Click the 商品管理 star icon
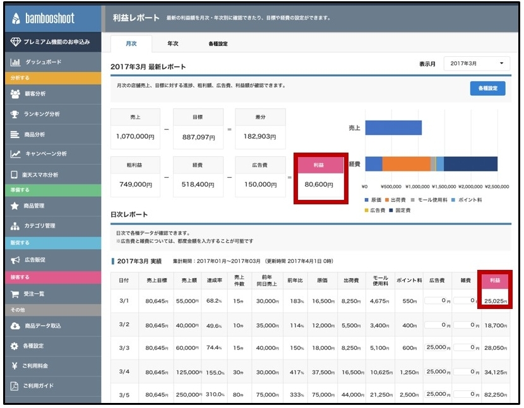Screen dimensions: 524x408 [16, 206]
